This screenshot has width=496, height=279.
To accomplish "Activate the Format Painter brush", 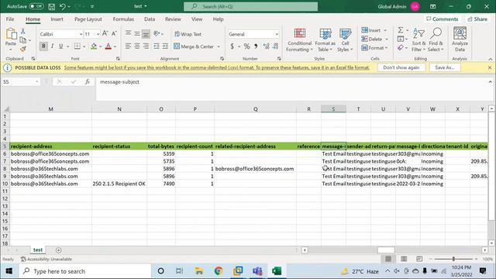I will click(22, 49).
